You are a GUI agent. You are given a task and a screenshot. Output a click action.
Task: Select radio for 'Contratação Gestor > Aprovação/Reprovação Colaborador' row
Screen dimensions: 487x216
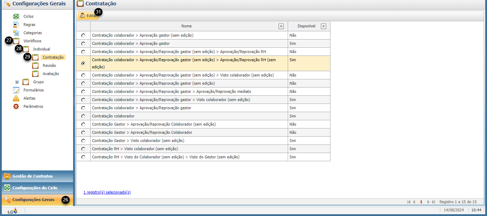click(x=83, y=133)
